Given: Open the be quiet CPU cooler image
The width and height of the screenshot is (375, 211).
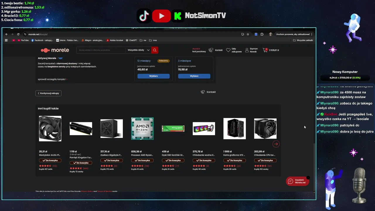Looking at the screenshot, I should click(265, 129).
